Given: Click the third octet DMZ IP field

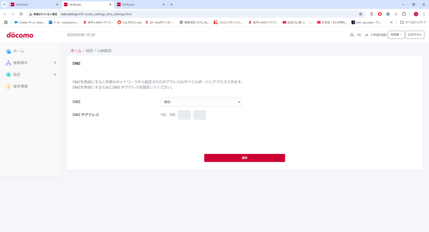Looking at the screenshot, I should click(184, 115).
